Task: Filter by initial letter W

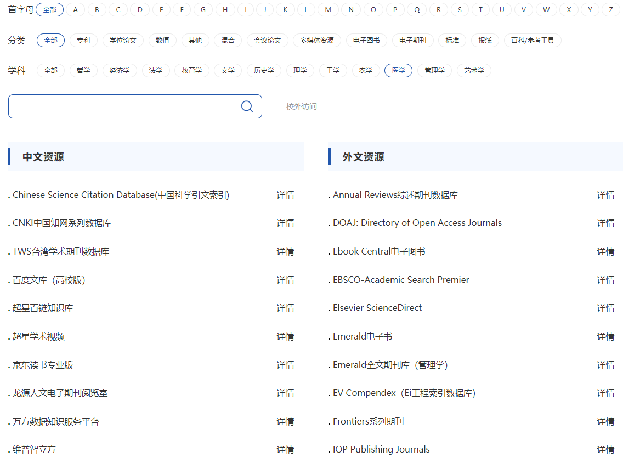Action: pyautogui.click(x=546, y=9)
